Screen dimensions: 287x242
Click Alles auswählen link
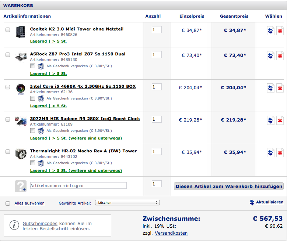point(29,203)
